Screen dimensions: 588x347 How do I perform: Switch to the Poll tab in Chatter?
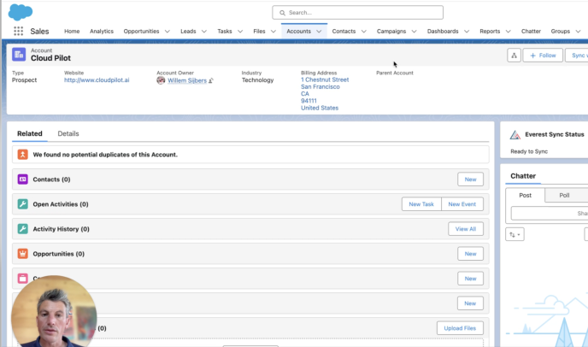point(564,195)
